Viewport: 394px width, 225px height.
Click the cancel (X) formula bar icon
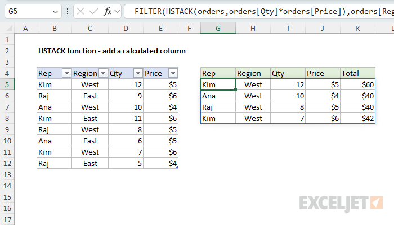point(80,11)
